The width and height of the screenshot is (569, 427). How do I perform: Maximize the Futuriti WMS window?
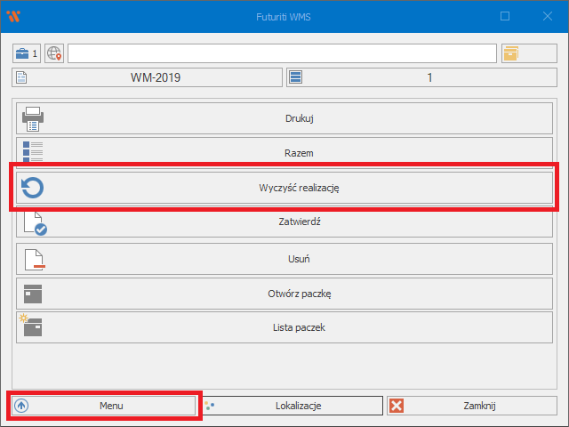[505, 16]
